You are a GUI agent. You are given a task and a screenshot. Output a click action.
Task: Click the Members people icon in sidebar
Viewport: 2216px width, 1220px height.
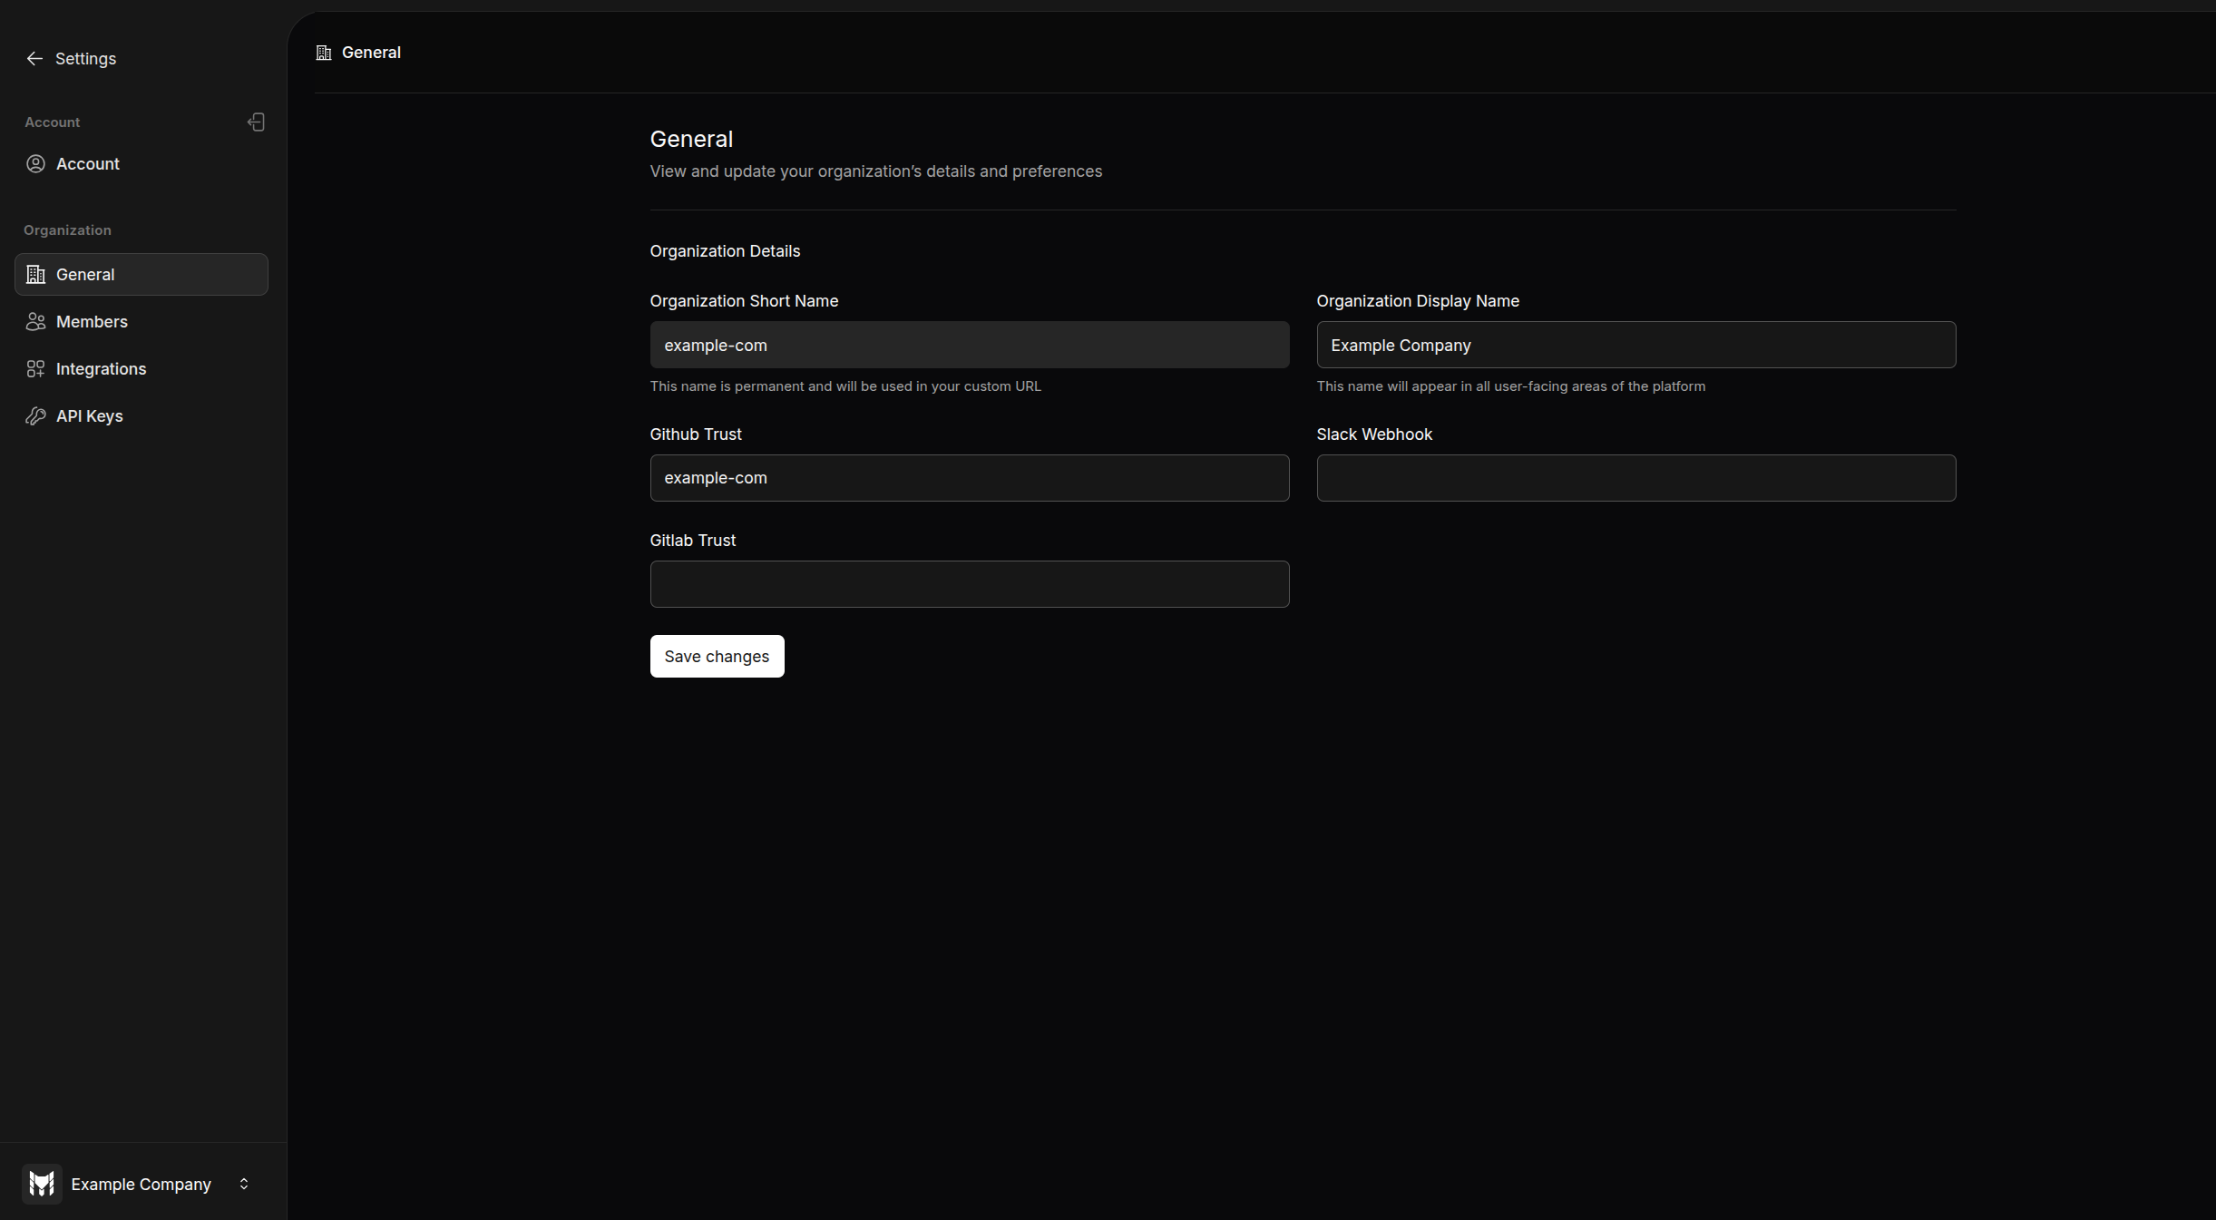coord(35,321)
